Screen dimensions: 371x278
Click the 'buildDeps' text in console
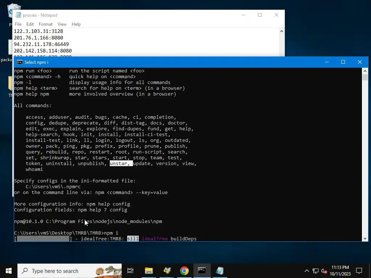click(x=184, y=239)
